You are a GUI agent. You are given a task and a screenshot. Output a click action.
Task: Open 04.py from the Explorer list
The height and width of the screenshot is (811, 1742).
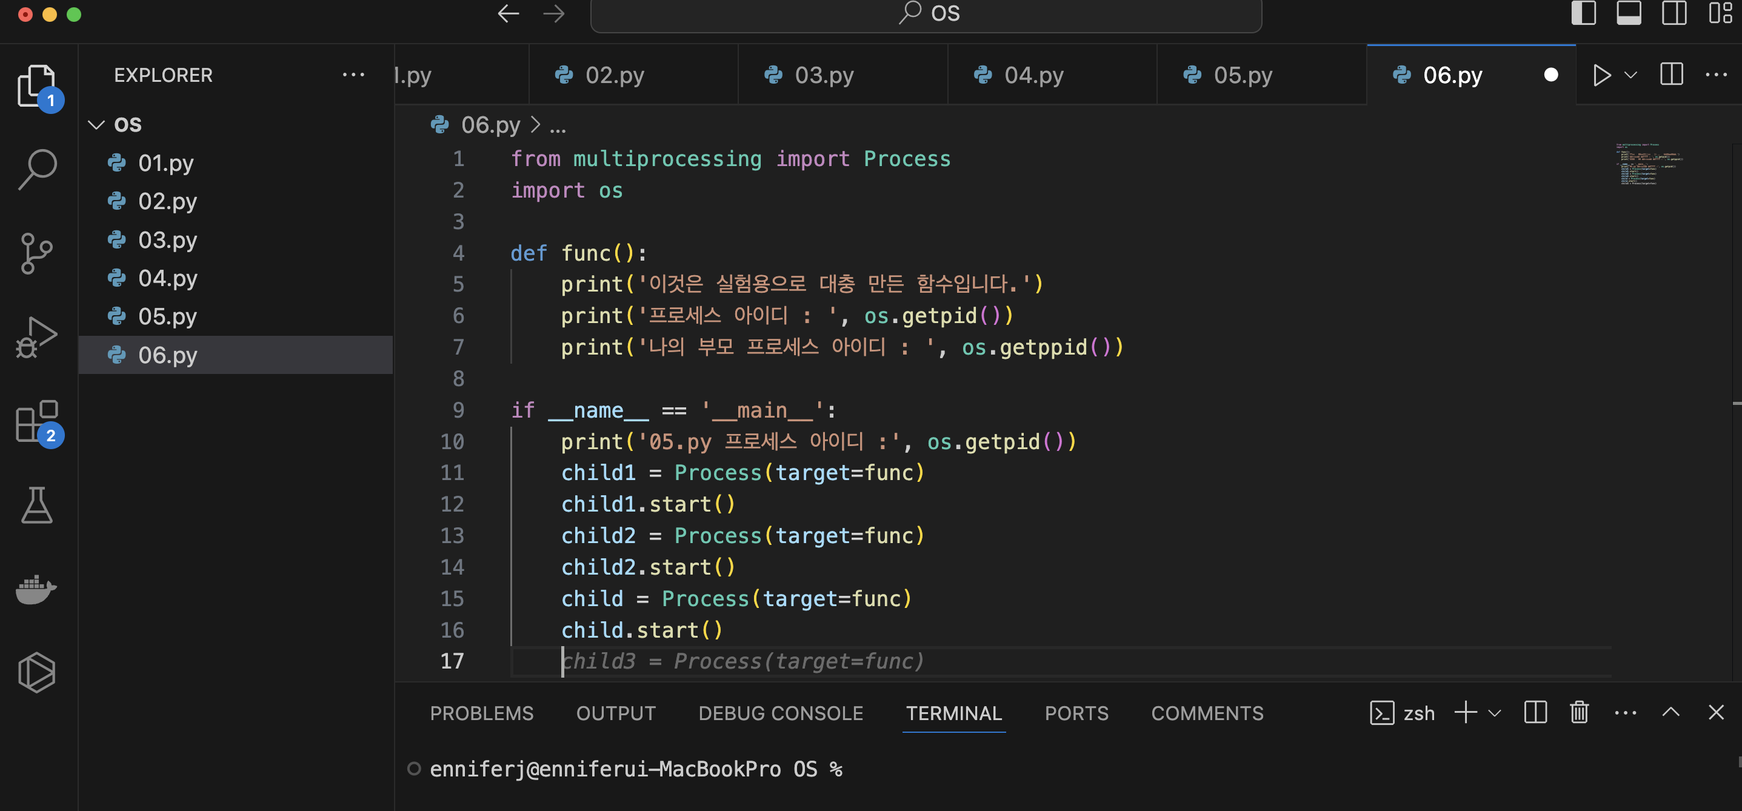tap(167, 278)
